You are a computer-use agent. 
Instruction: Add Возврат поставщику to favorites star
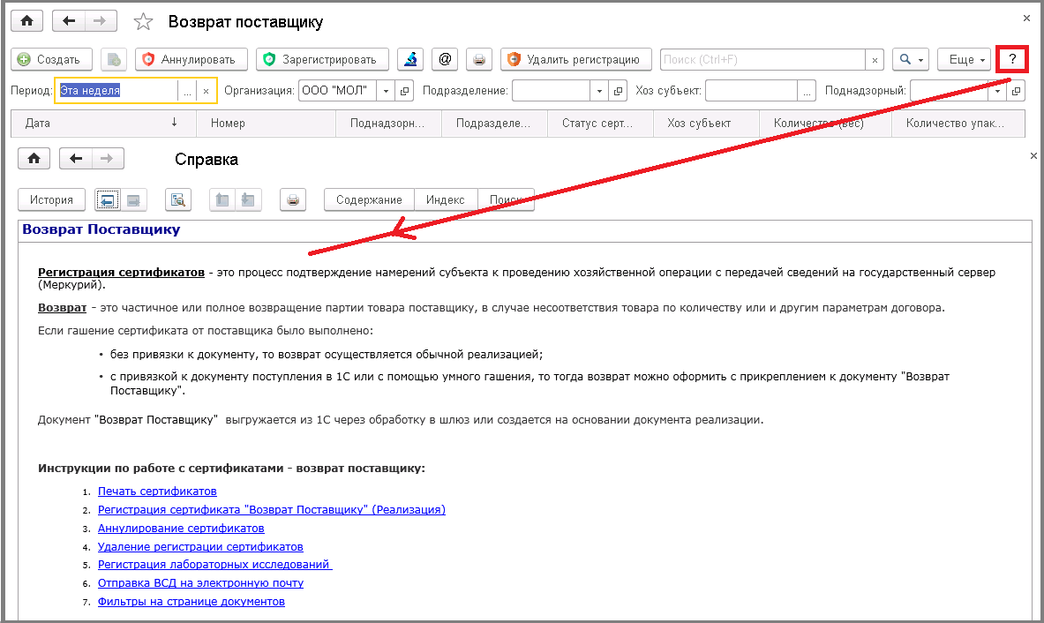coord(143,22)
